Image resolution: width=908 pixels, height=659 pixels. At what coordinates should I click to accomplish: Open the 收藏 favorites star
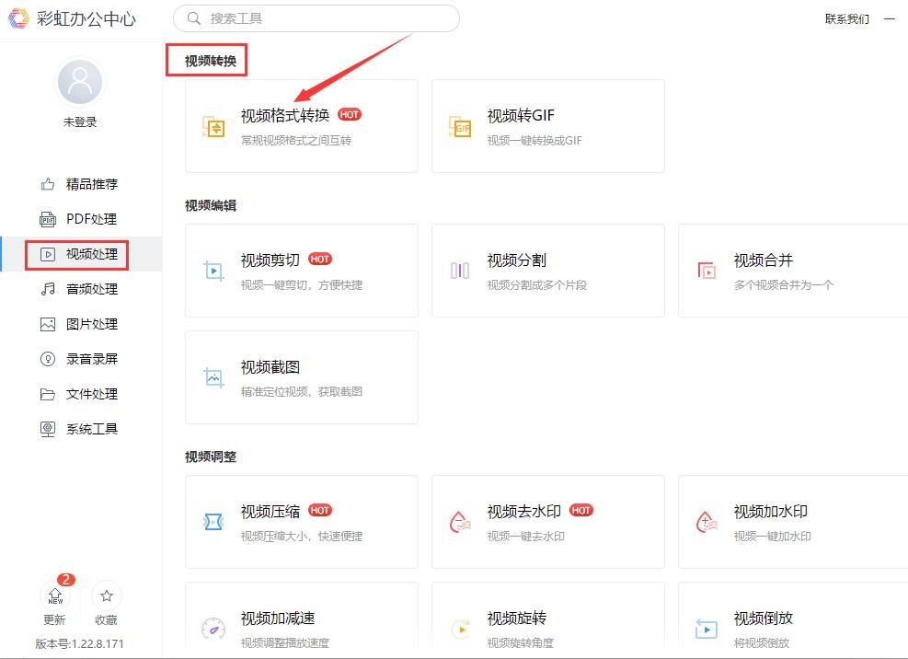tap(107, 596)
